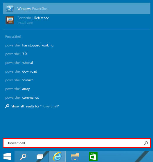
Task: Open File Explorer from the taskbar
Action: (75, 156)
